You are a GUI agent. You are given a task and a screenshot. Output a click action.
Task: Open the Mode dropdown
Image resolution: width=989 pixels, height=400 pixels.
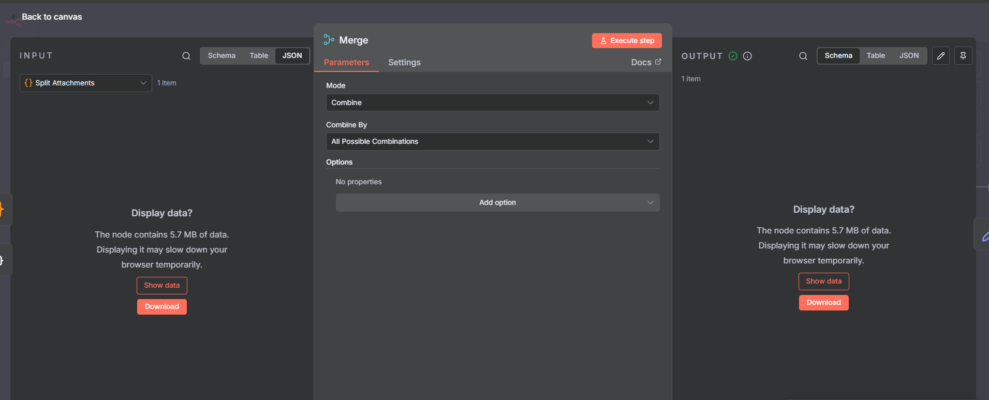(492, 102)
